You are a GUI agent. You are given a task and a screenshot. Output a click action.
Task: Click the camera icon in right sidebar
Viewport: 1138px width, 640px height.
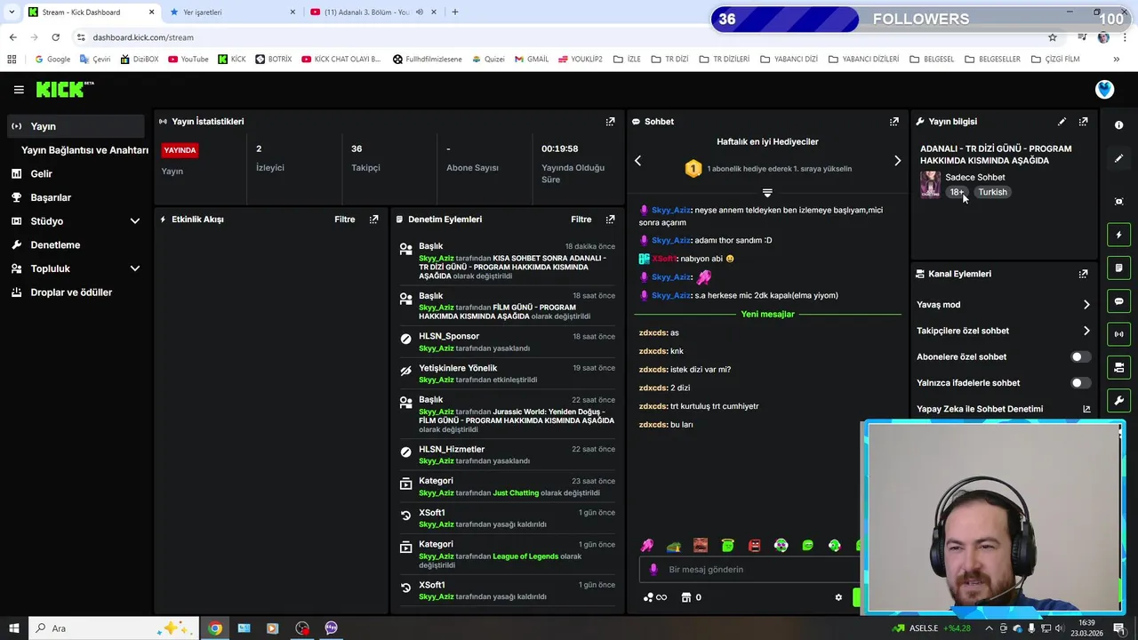[1118, 367]
